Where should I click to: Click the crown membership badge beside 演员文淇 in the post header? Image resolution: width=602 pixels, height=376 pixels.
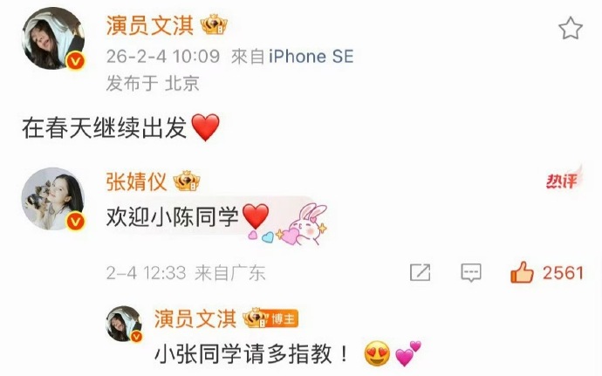tap(214, 25)
